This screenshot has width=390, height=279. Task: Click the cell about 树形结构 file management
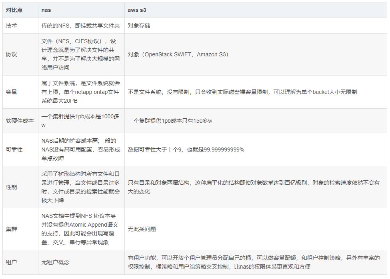[x=81, y=187]
